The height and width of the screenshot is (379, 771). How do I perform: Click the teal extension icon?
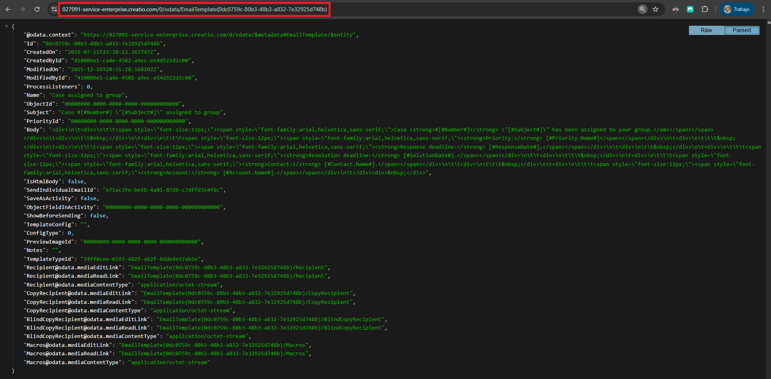tap(690, 9)
